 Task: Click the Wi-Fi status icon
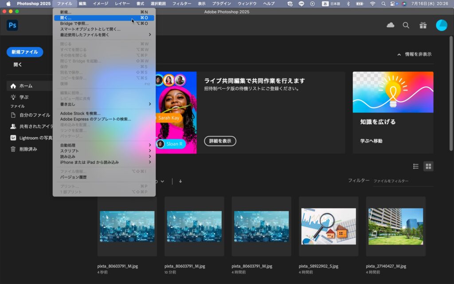pos(372,4)
